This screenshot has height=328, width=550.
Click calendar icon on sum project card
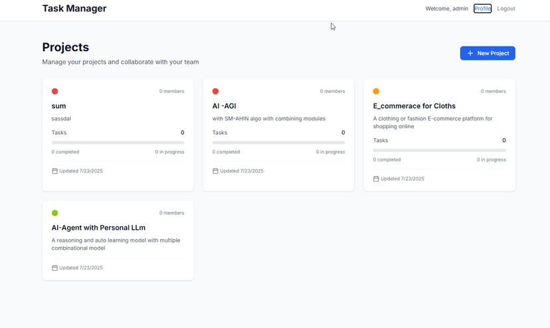(x=54, y=171)
